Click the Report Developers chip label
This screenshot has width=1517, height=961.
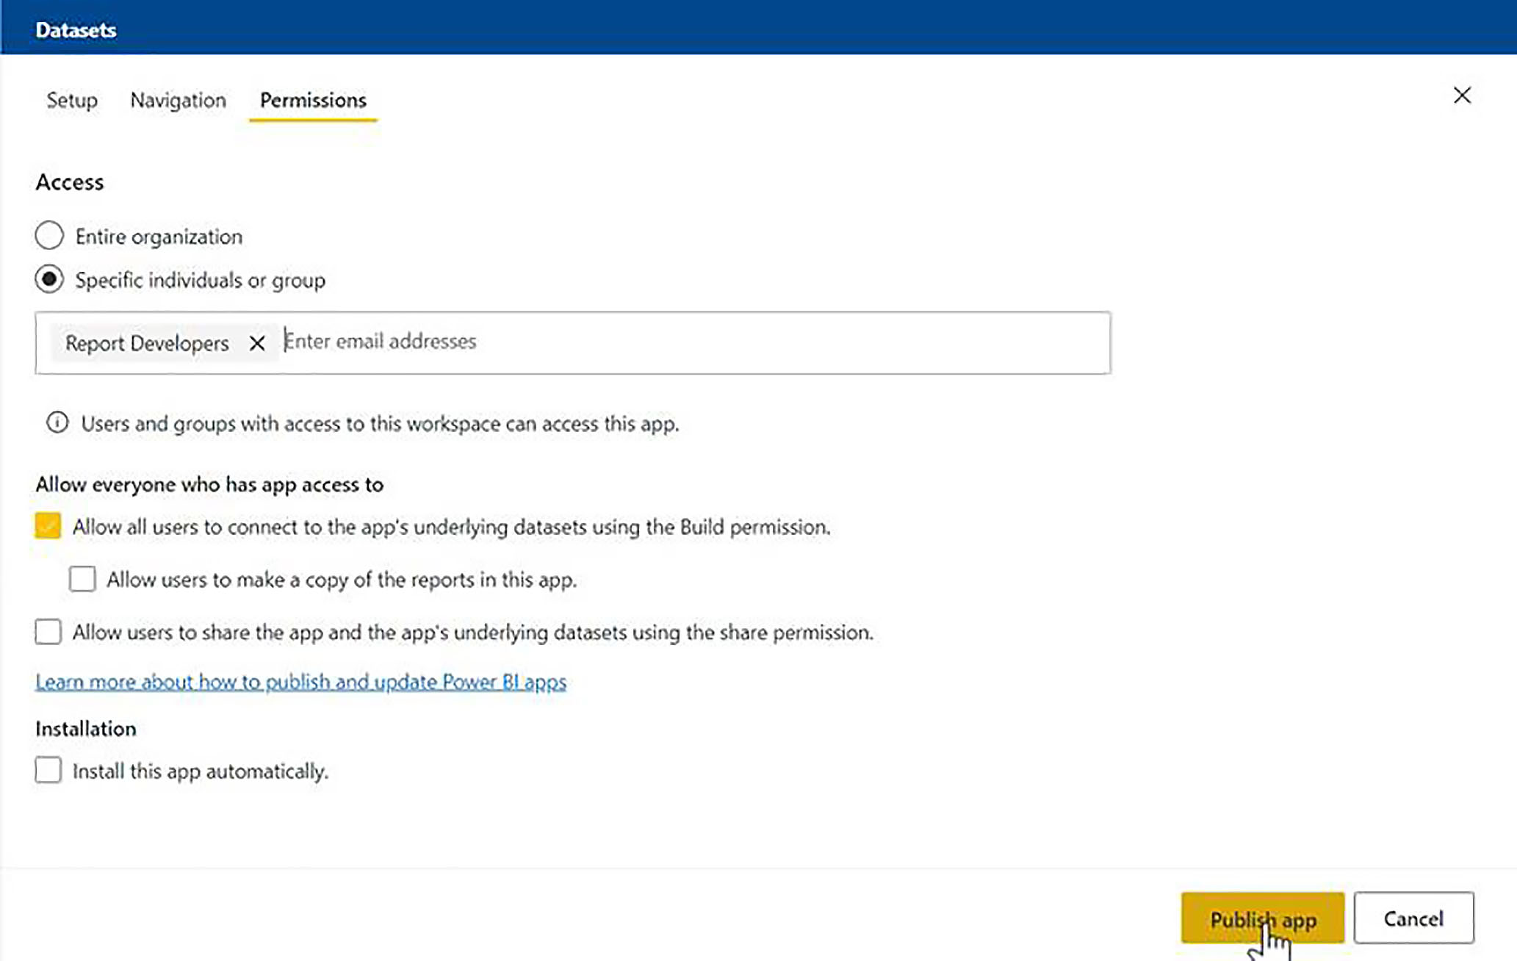point(147,343)
